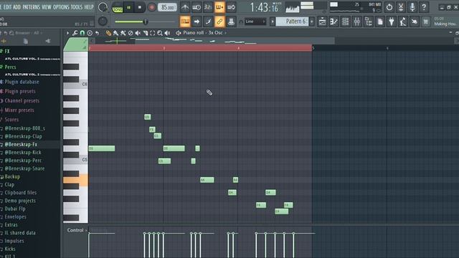Click the red record button
Image resolution: width=459 pixels, height=258 pixels.
coord(151,7)
